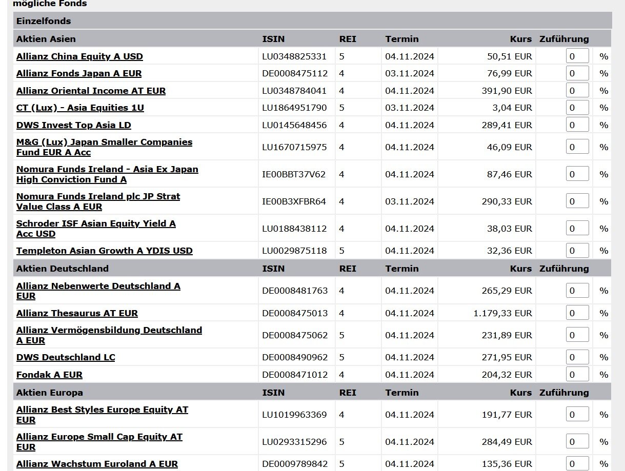The height and width of the screenshot is (471, 625).
Task: Open CT (Lux) - Asia Equities 1U link
Action: pyautogui.click(x=80, y=108)
